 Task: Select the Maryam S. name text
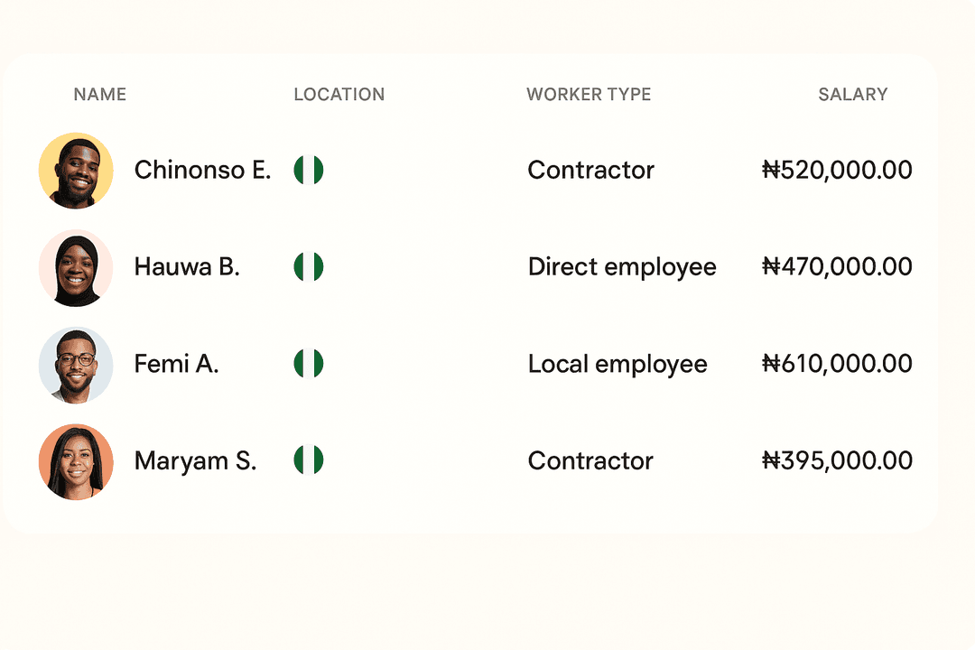195,460
